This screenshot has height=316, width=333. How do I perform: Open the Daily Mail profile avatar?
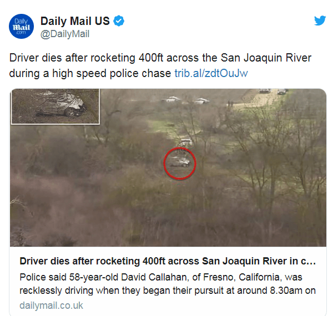point(21,26)
